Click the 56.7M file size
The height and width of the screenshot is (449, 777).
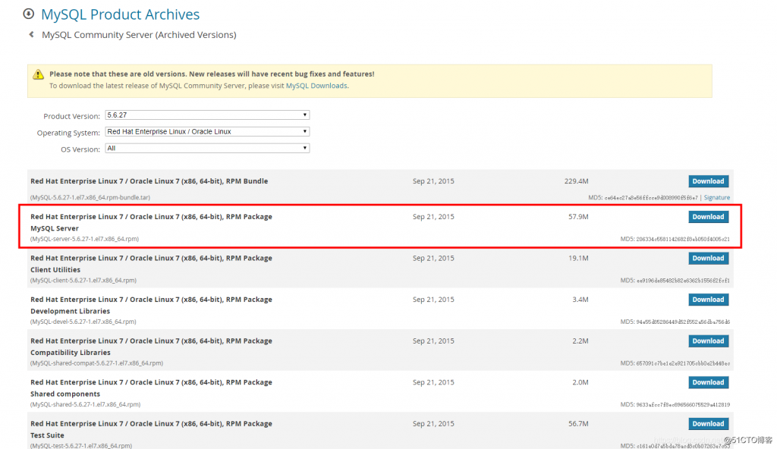click(578, 424)
